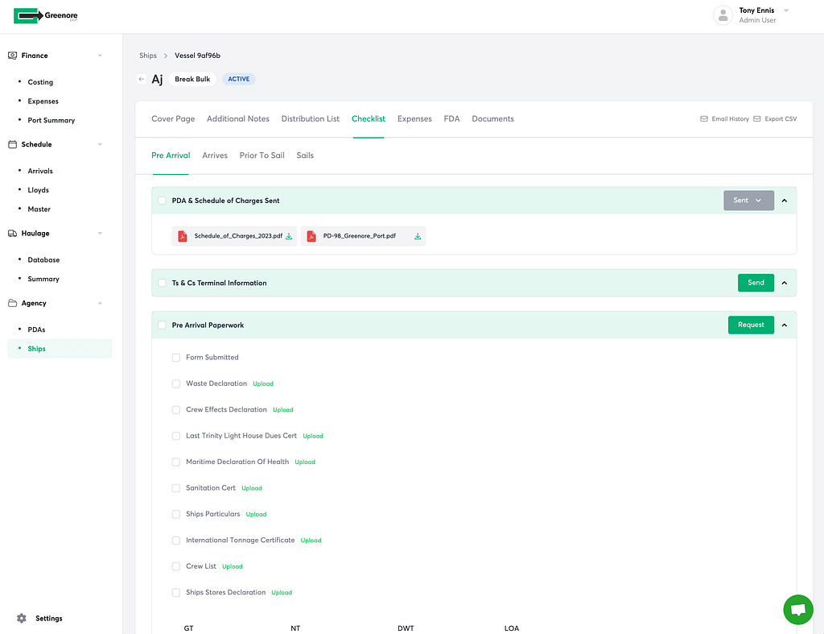Open the chat support bubble icon
This screenshot has height=634, width=824.
click(x=797, y=610)
